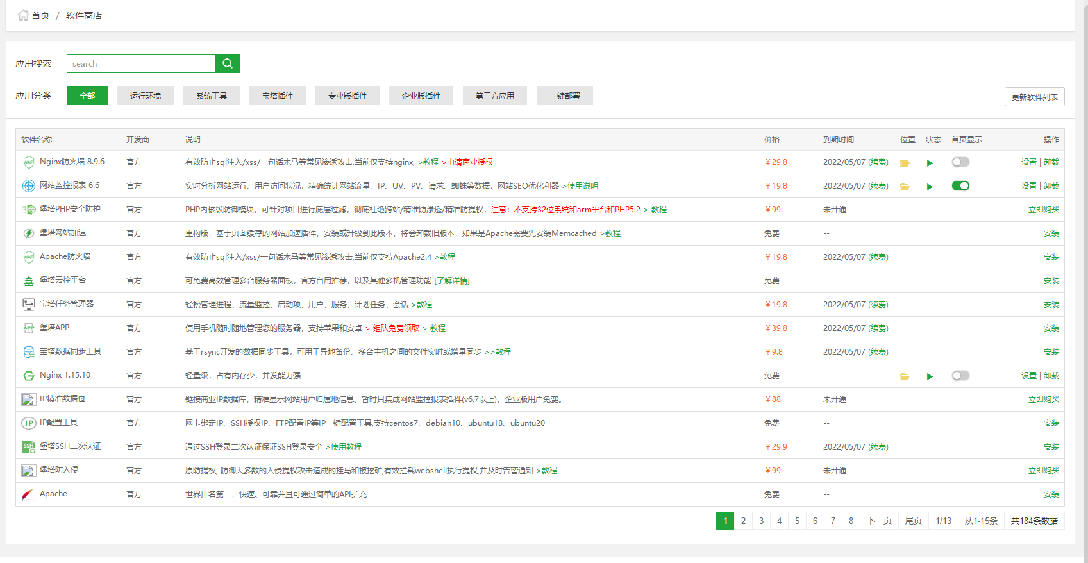Open folder location for 网站监控报表
The height and width of the screenshot is (563, 1088).
905,187
